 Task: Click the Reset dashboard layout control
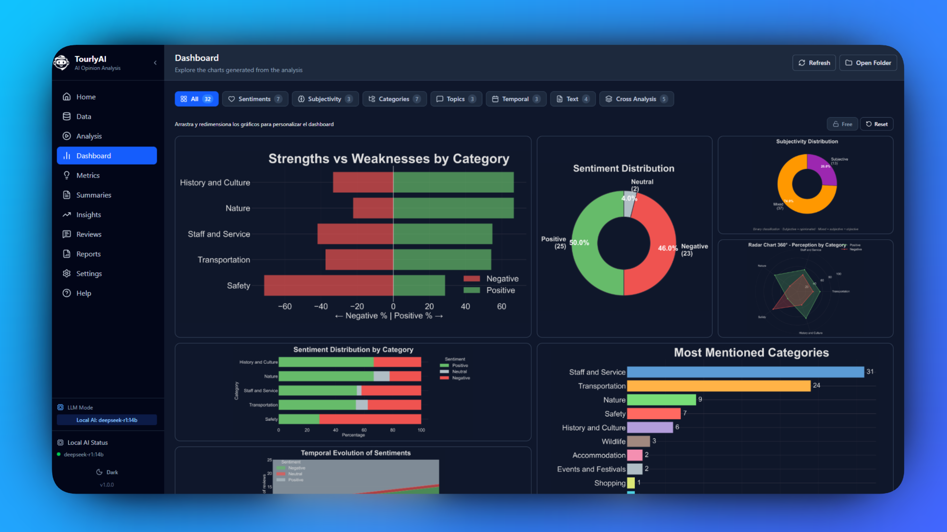876,124
